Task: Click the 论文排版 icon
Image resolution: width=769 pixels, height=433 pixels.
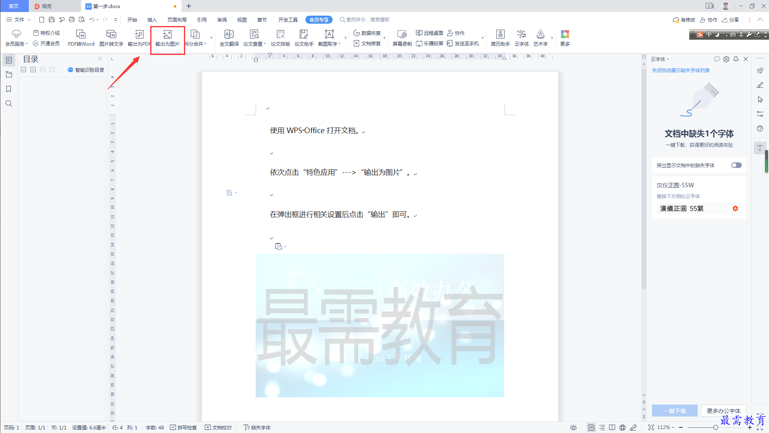Action: pos(280,38)
